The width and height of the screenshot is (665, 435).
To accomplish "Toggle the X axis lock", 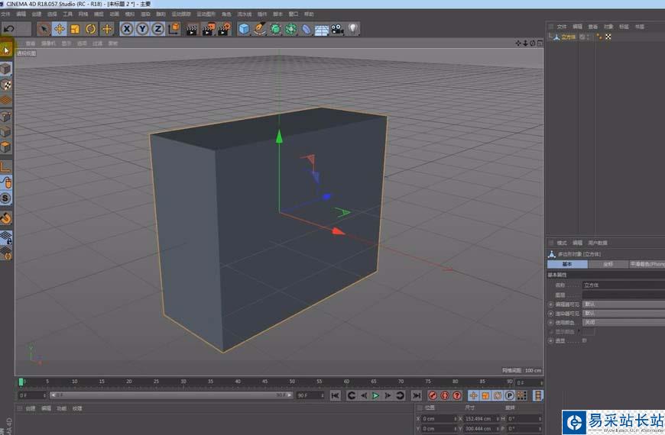I will 126,29.
